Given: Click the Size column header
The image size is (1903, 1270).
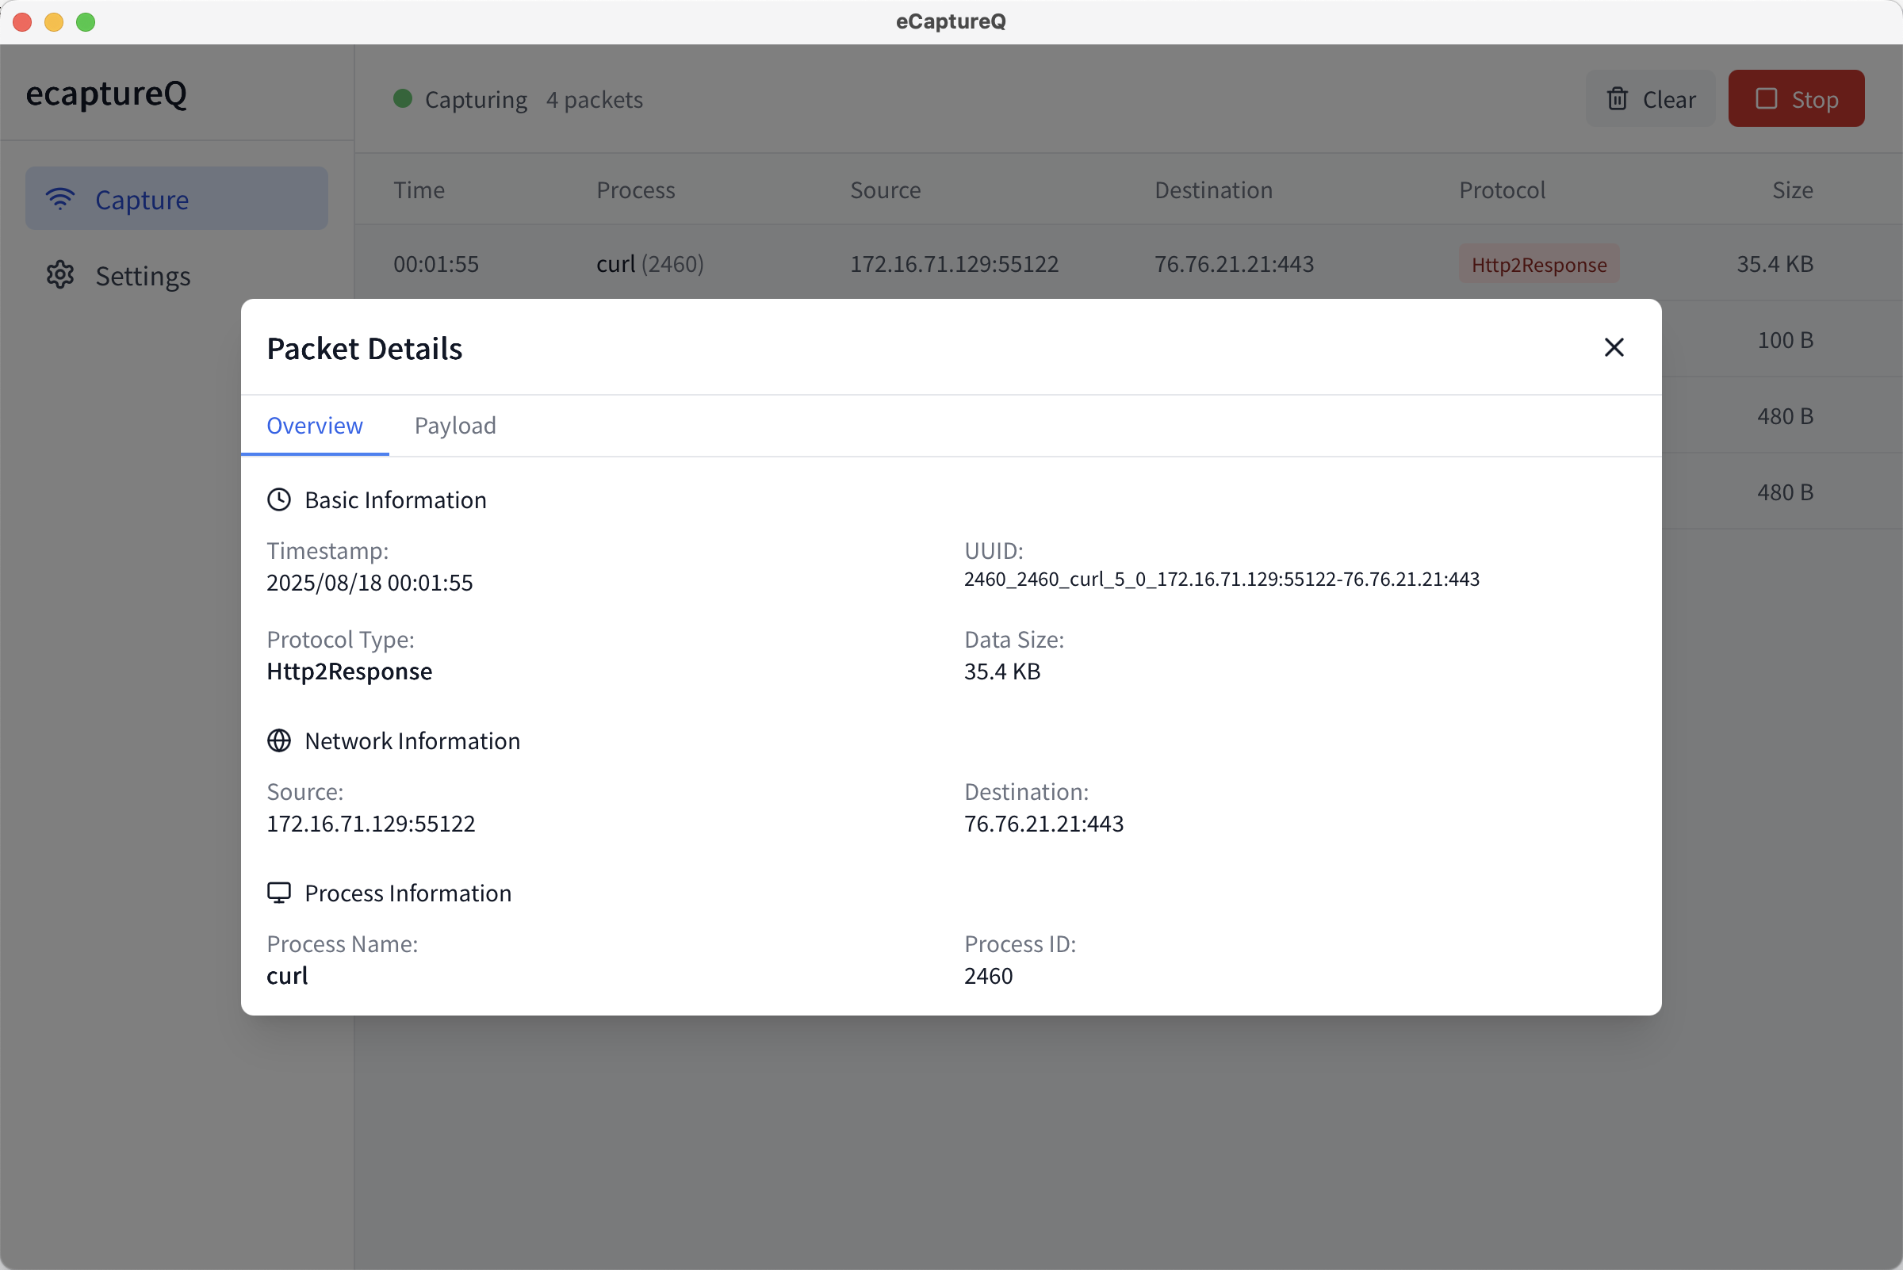Looking at the screenshot, I should (1791, 190).
